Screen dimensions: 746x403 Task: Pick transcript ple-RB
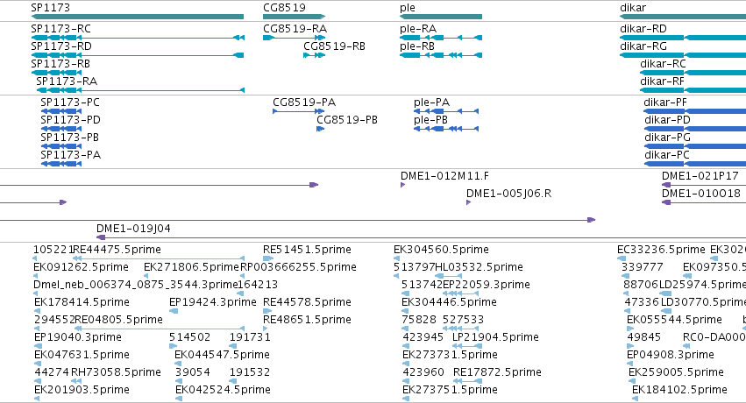coord(417,46)
